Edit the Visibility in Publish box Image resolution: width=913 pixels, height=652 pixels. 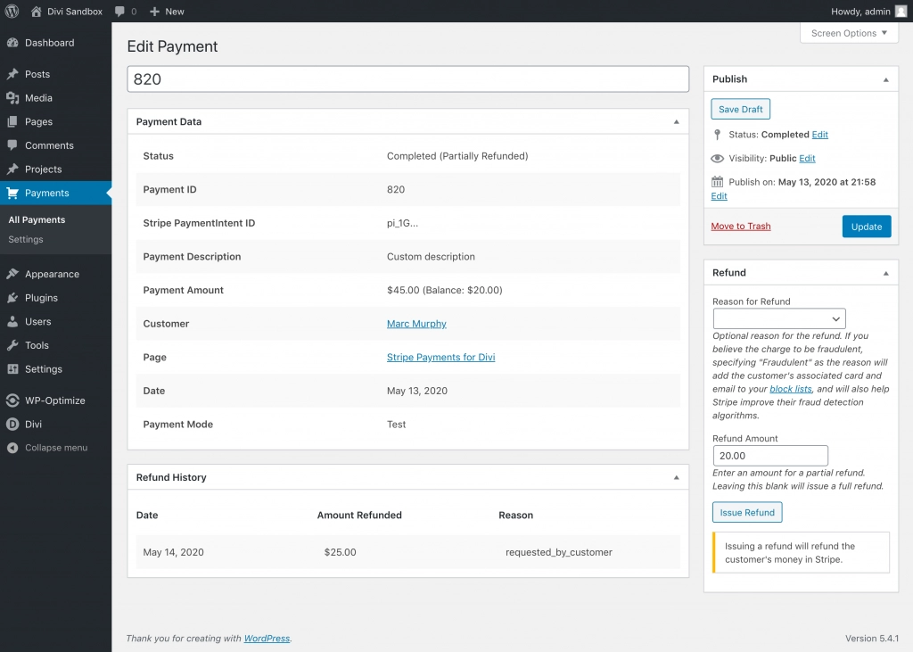[807, 159]
